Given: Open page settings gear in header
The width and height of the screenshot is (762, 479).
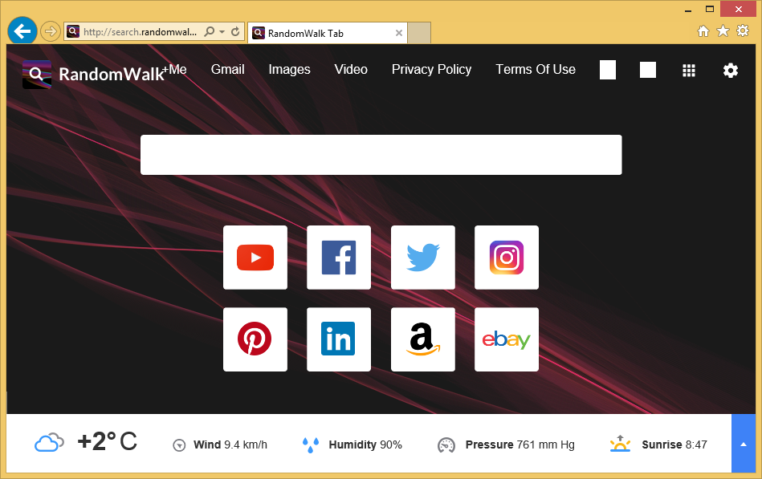Looking at the screenshot, I should coord(731,71).
